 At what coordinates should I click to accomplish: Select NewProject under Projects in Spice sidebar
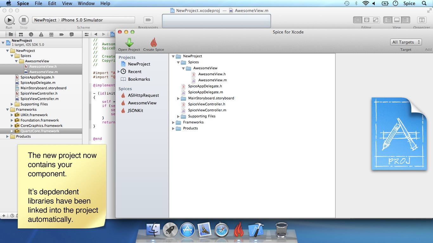pyautogui.click(x=139, y=64)
